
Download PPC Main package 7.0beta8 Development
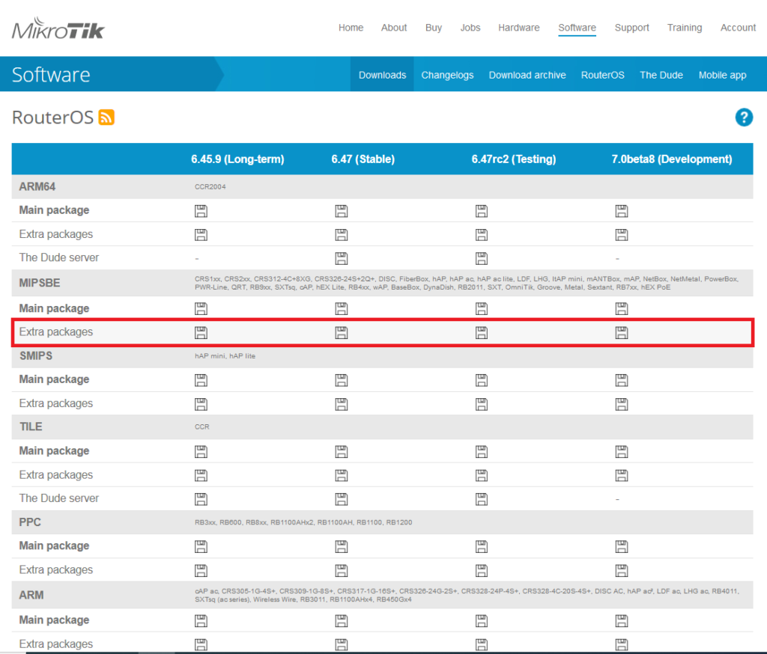click(622, 546)
